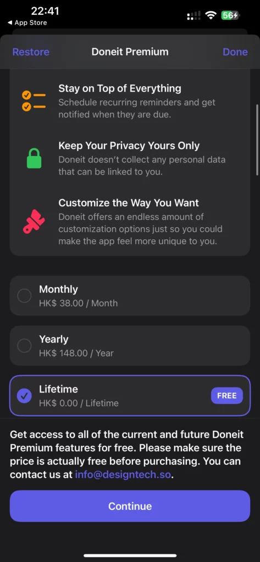Viewport: 260px width, 562px height.
Task: Tap the green padlock privacy icon
Action: pyautogui.click(x=34, y=159)
